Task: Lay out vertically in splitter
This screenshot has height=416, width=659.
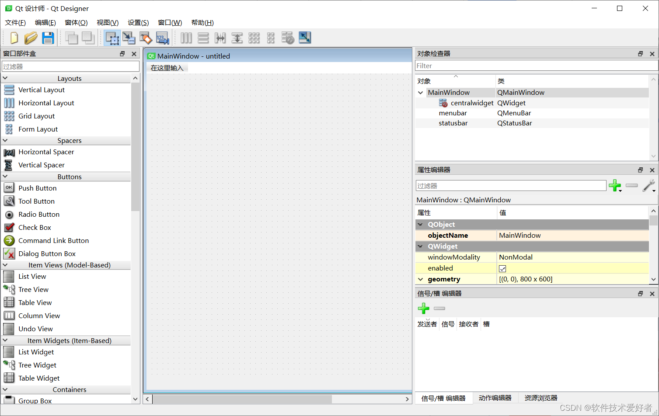Action: pyautogui.click(x=237, y=38)
